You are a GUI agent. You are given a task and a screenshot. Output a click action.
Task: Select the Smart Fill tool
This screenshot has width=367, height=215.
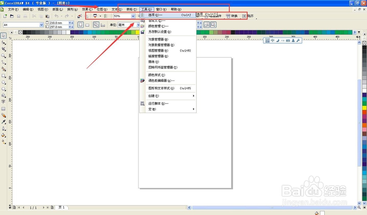point(3,69)
